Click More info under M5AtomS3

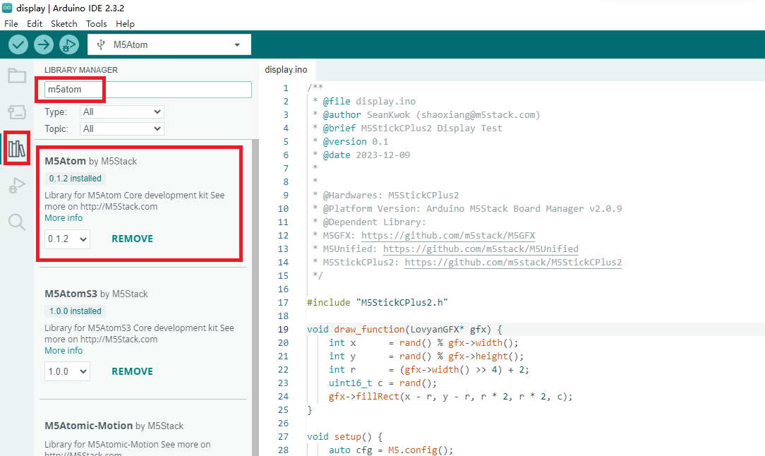[x=64, y=351]
